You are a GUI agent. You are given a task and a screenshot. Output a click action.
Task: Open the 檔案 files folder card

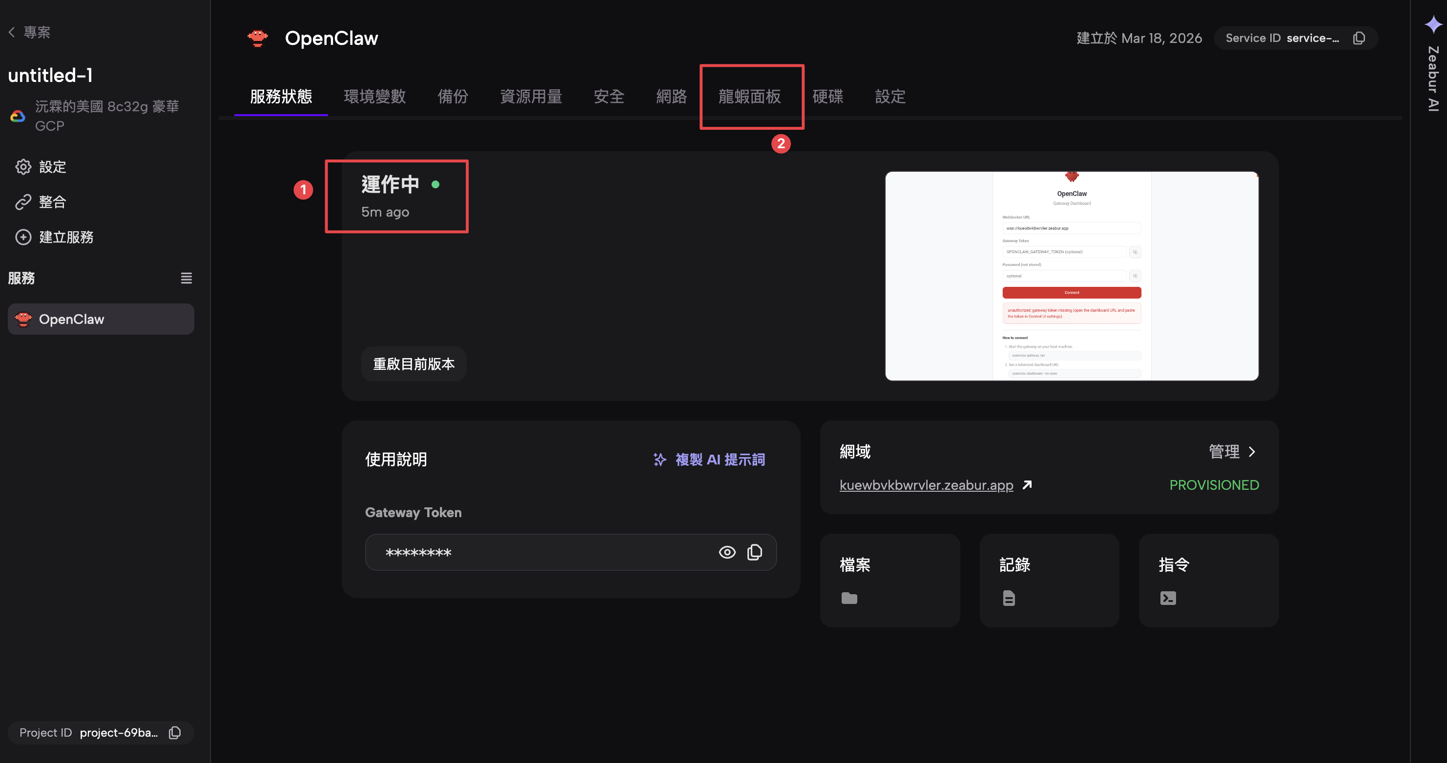click(x=889, y=580)
